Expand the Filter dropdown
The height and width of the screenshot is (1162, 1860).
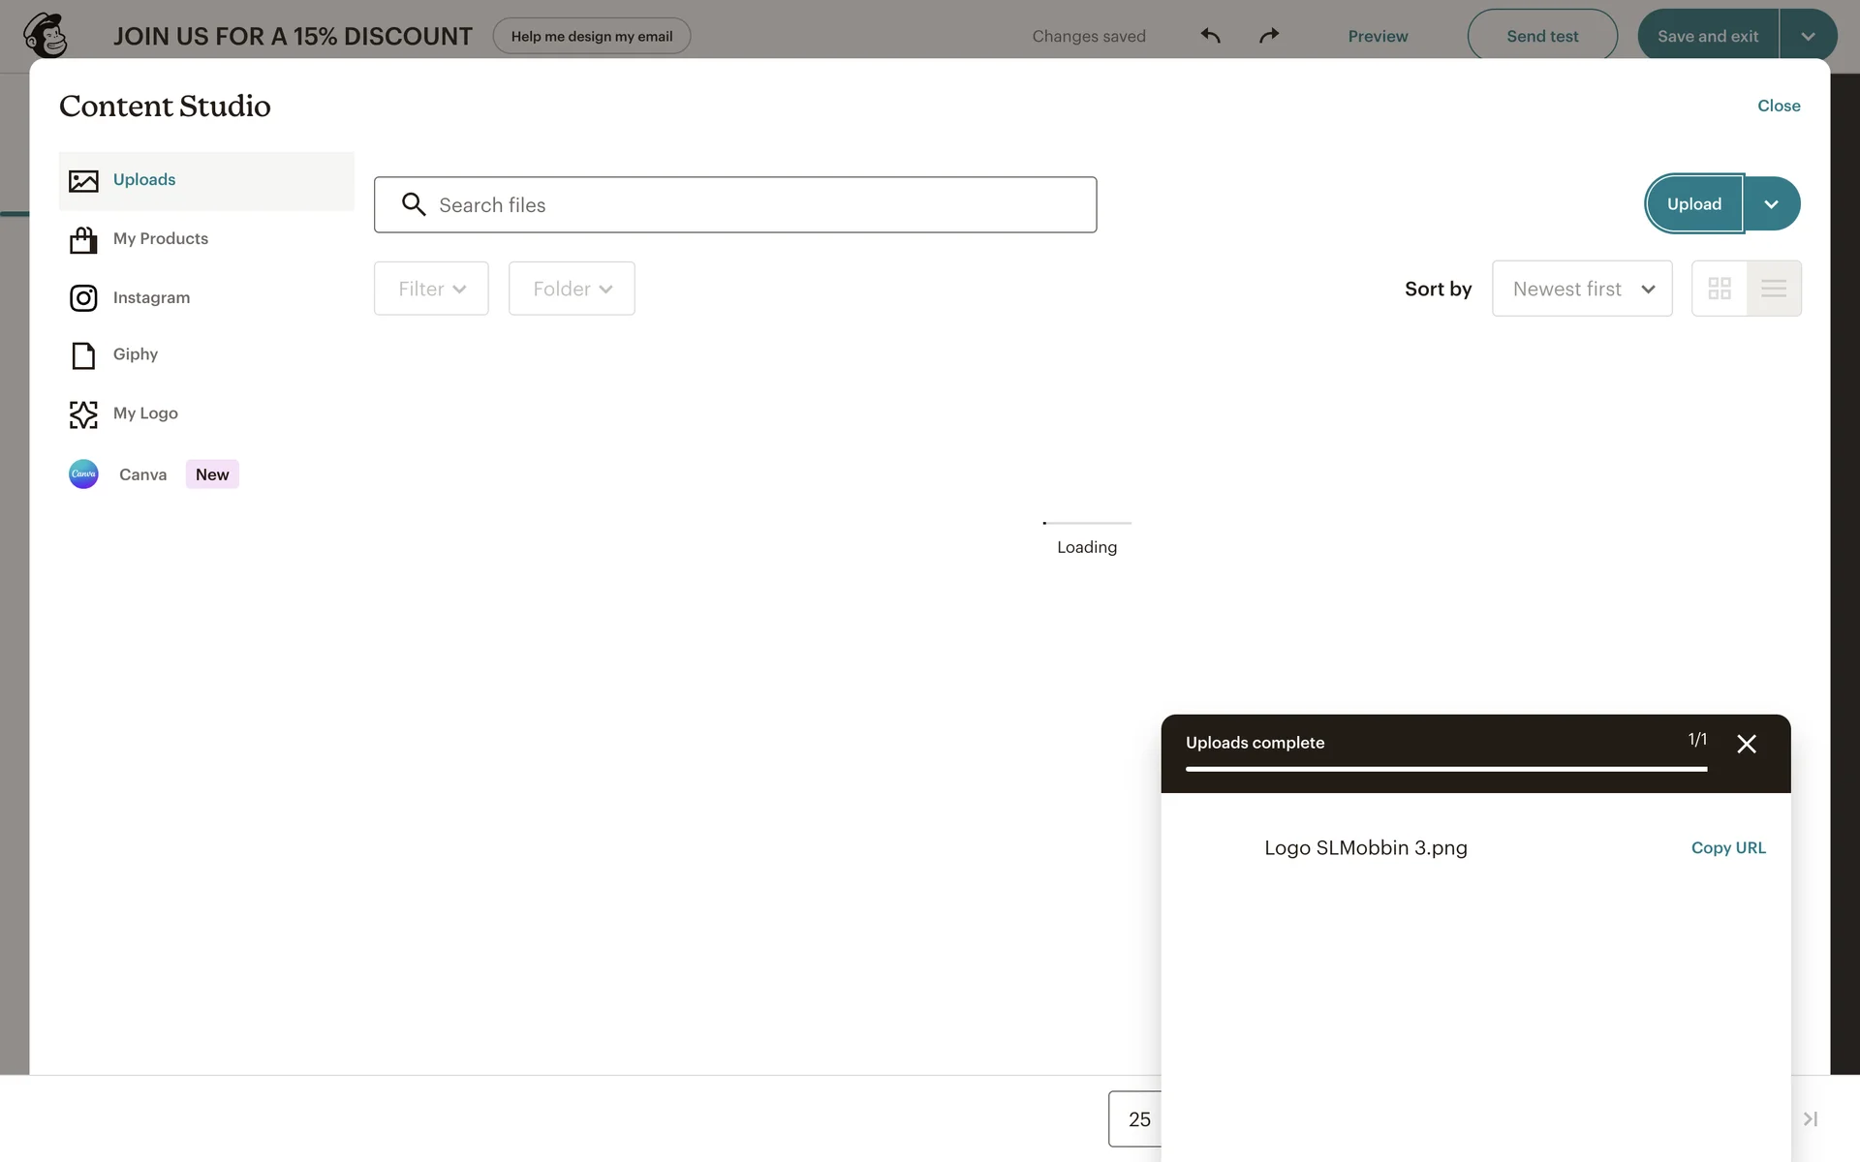(431, 289)
